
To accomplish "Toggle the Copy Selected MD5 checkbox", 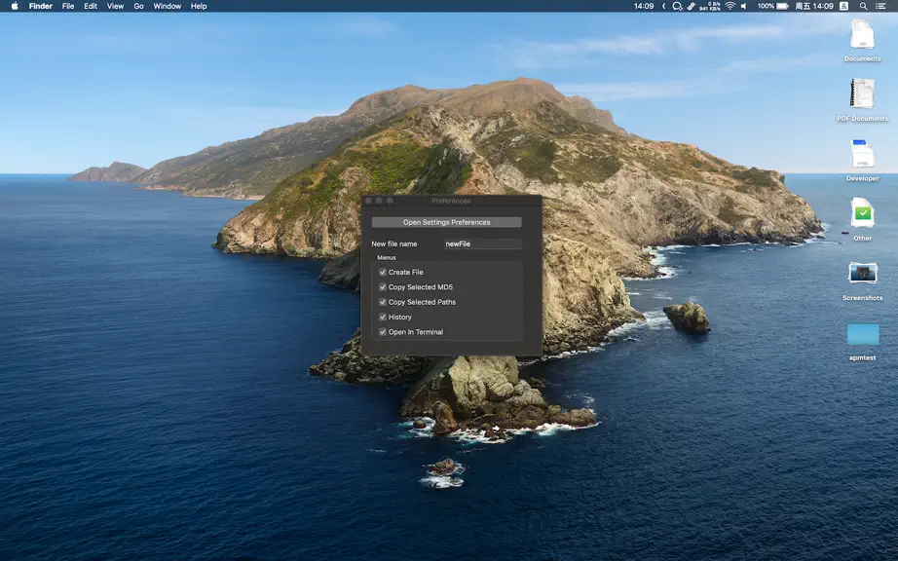I will tap(383, 286).
